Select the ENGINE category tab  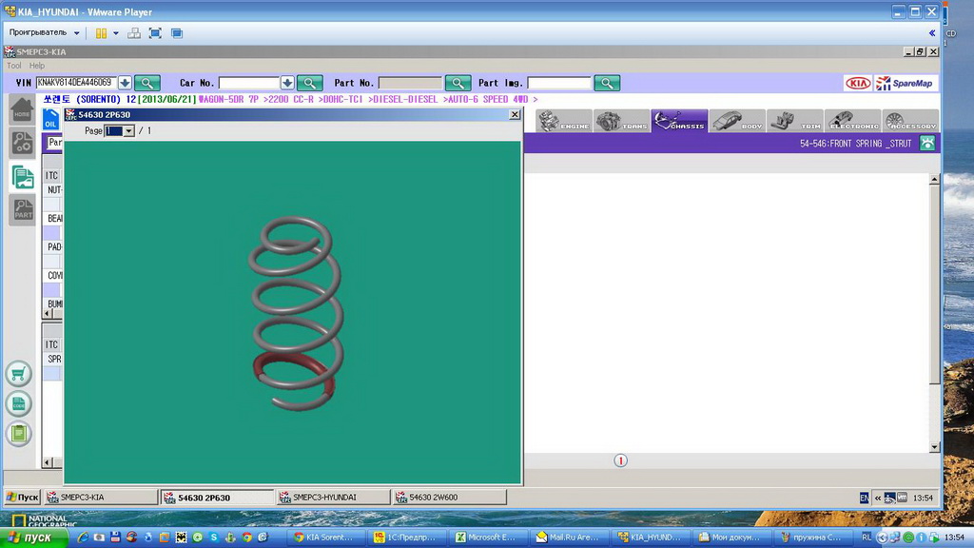pyautogui.click(x=563, y=121)
